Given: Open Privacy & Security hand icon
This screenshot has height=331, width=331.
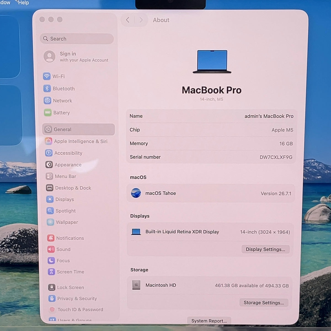Looking at the screenshot, I should pos(52,298).
